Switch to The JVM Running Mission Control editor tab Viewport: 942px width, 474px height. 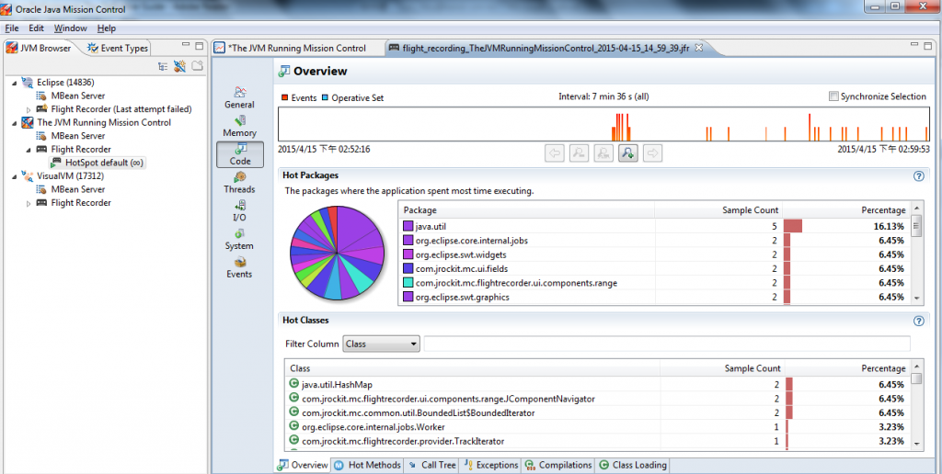tap(291, 48)
